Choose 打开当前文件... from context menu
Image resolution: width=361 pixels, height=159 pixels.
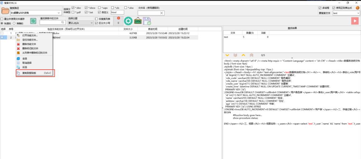(x=34, y=36)
